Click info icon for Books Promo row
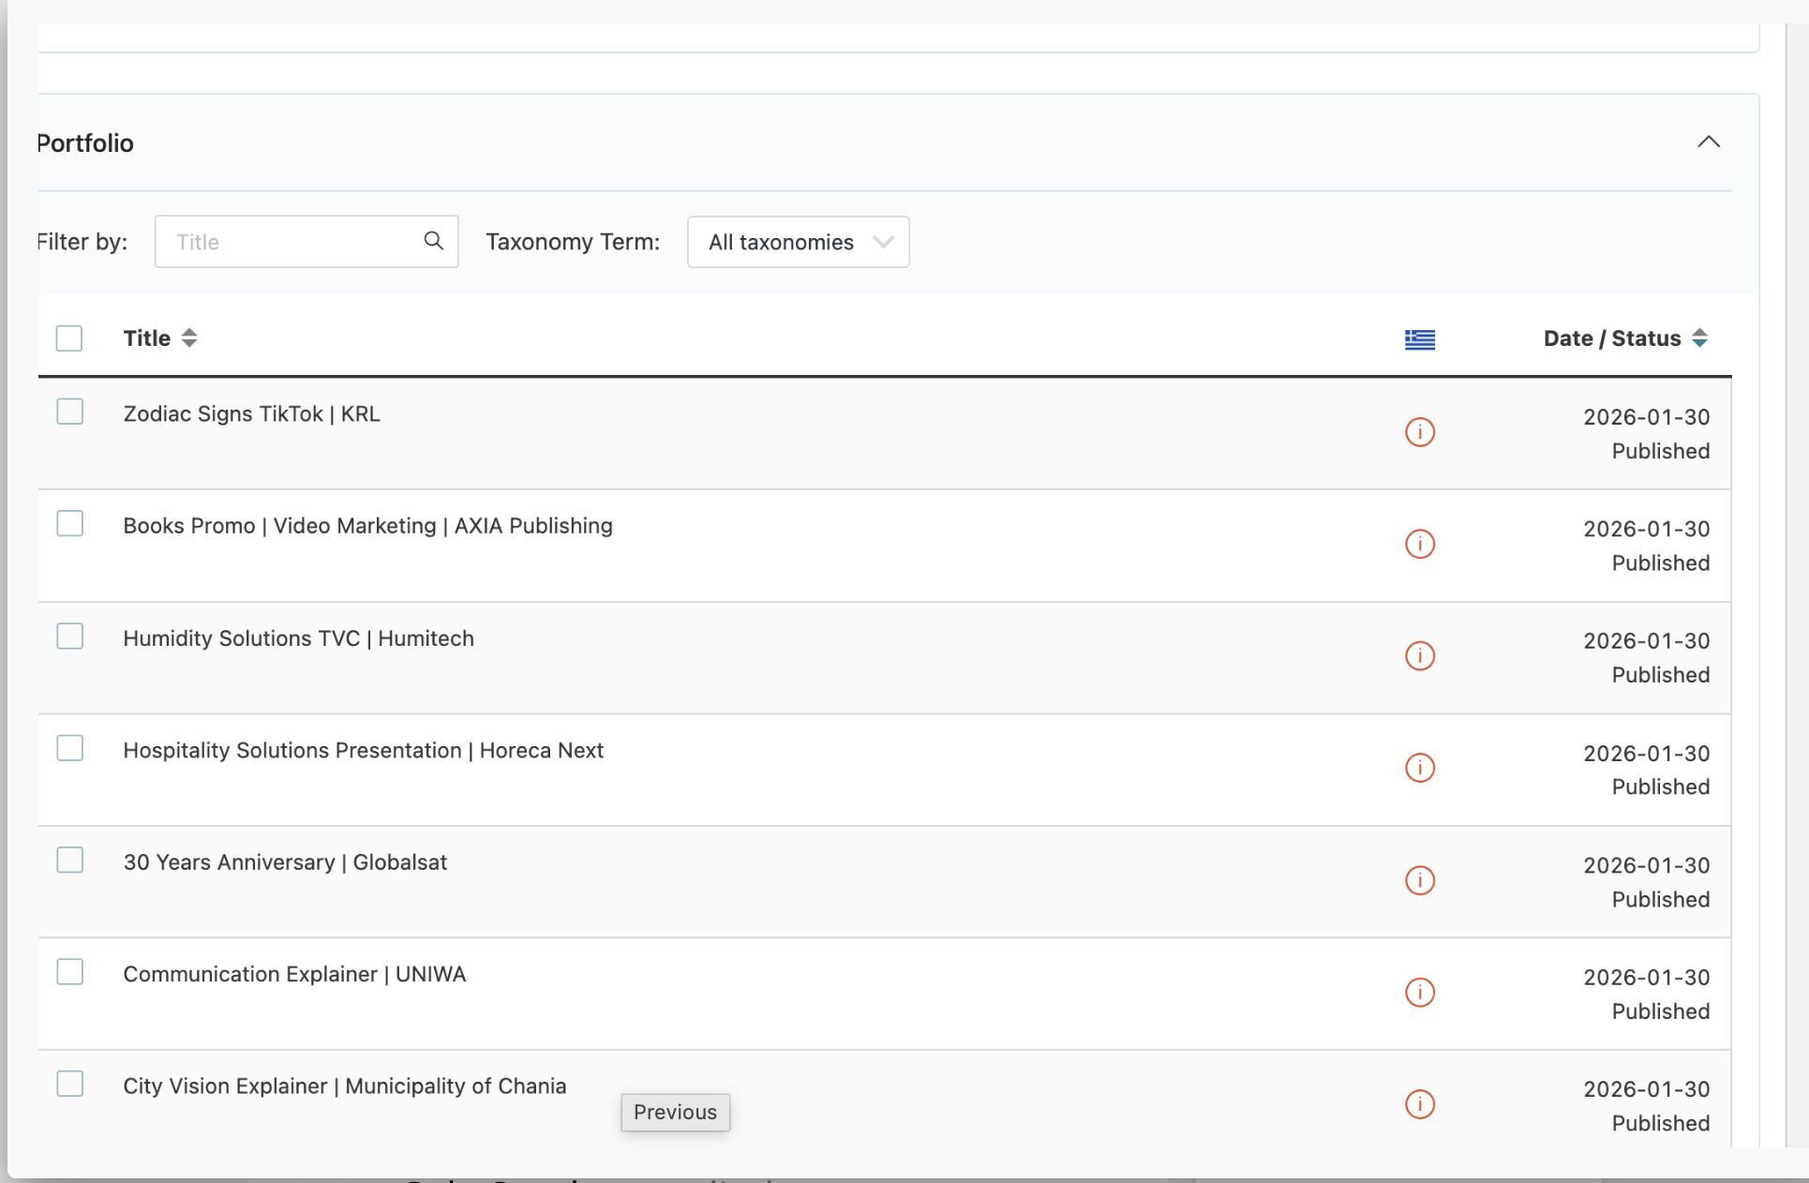The image size is (1809, 1183). pyautogui.click(x=1419, y=544)
